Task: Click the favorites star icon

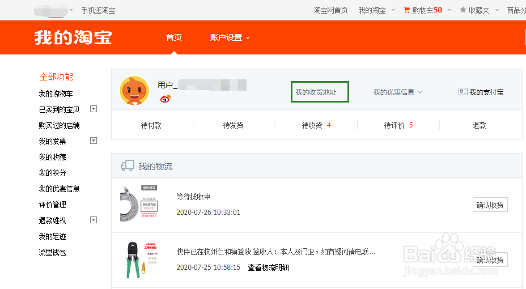Action: point(463,10)
